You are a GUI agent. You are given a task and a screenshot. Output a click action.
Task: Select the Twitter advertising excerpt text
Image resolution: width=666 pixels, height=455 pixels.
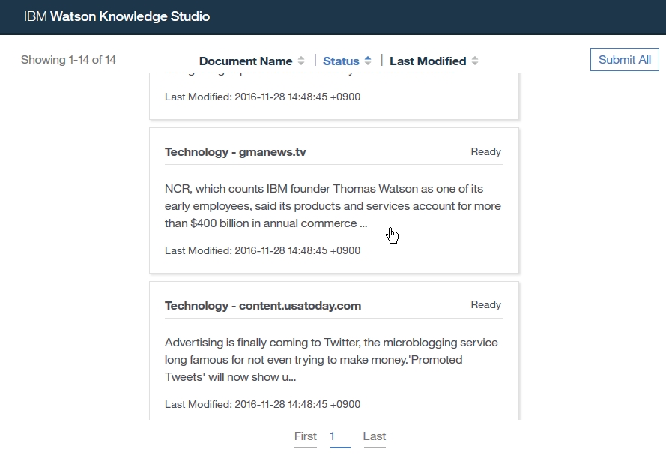pos(331,360)
